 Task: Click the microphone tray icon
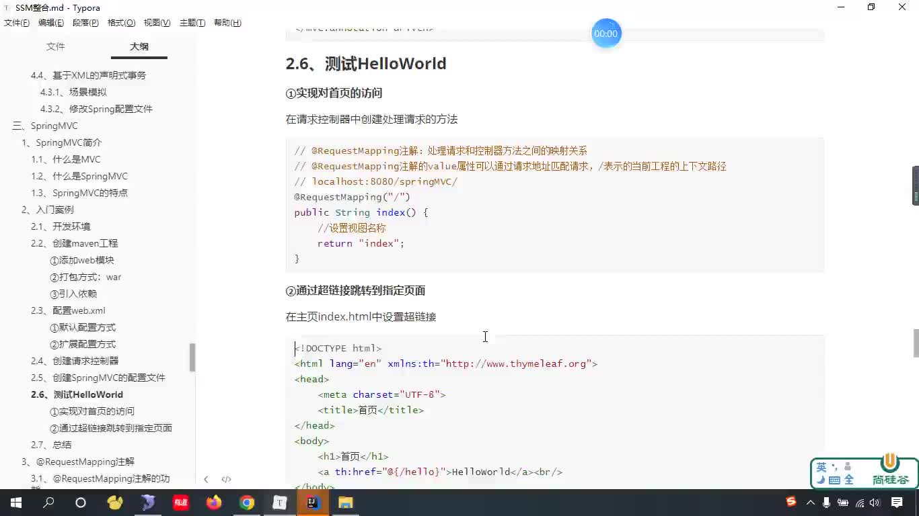point(826,503)
